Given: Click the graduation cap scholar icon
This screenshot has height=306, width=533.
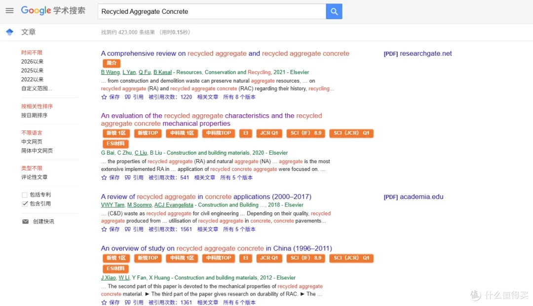Looking at the screenshot, I should (x=9, y=32).
